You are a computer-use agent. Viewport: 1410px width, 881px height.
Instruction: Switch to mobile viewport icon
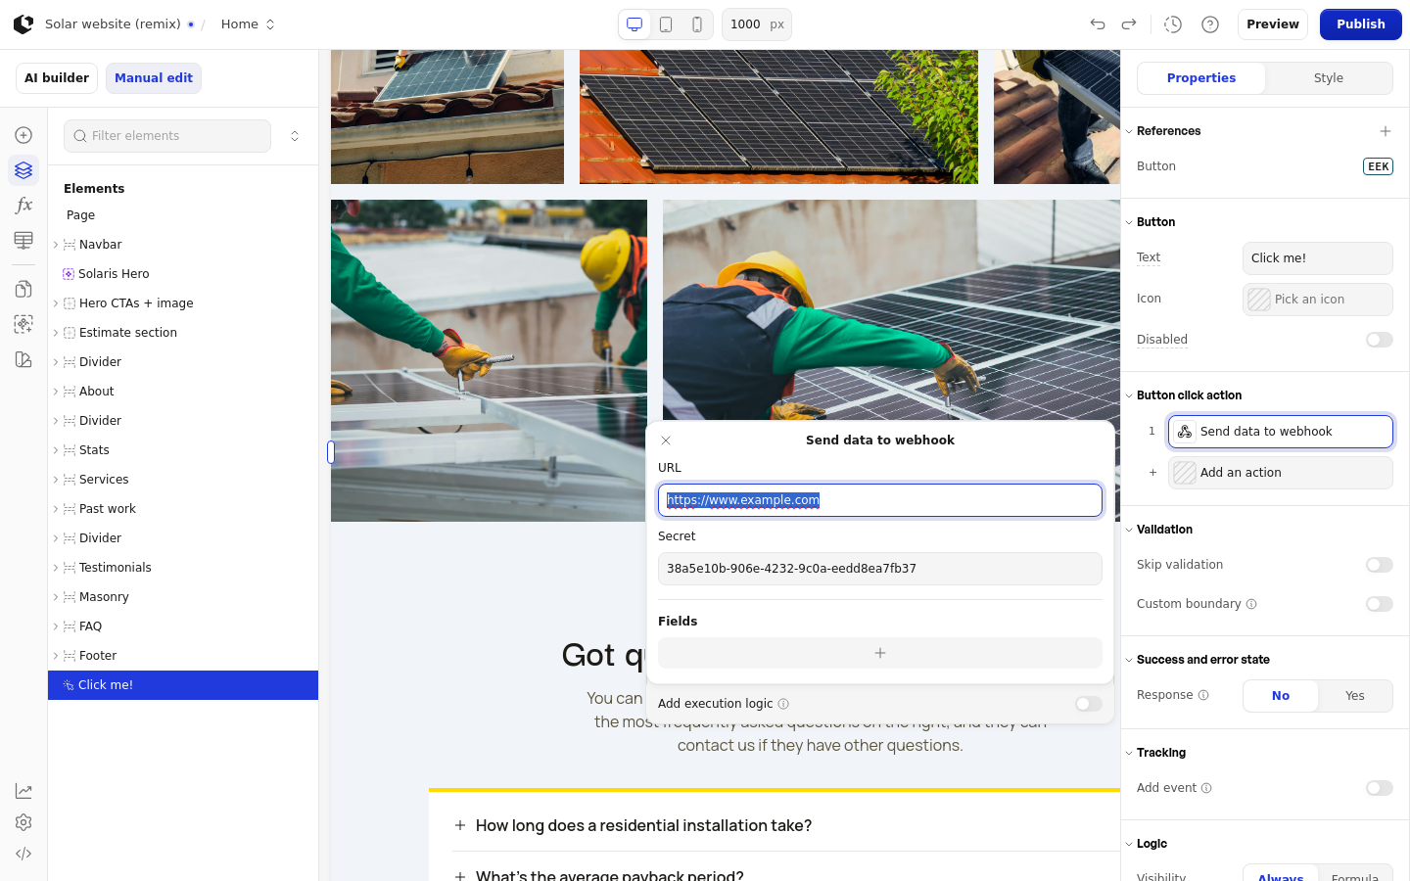pyautogui.click(x=697, y=24)
